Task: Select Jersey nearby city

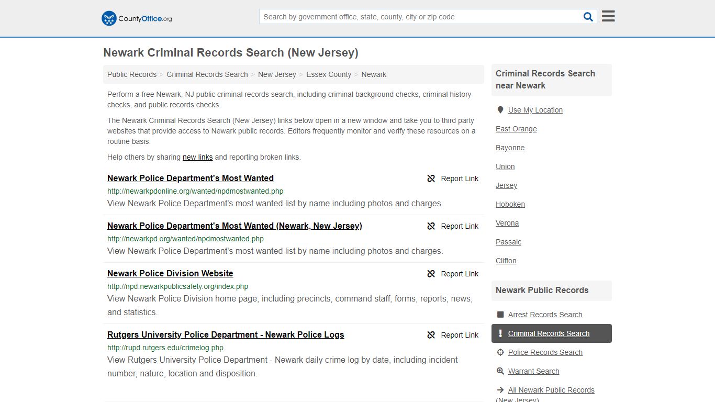Action: click(x=506, y=185)
